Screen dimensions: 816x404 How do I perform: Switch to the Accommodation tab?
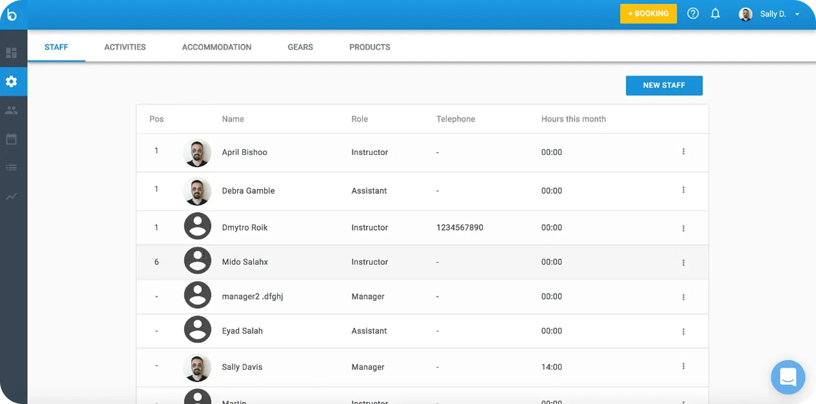[x=217, y=47]
